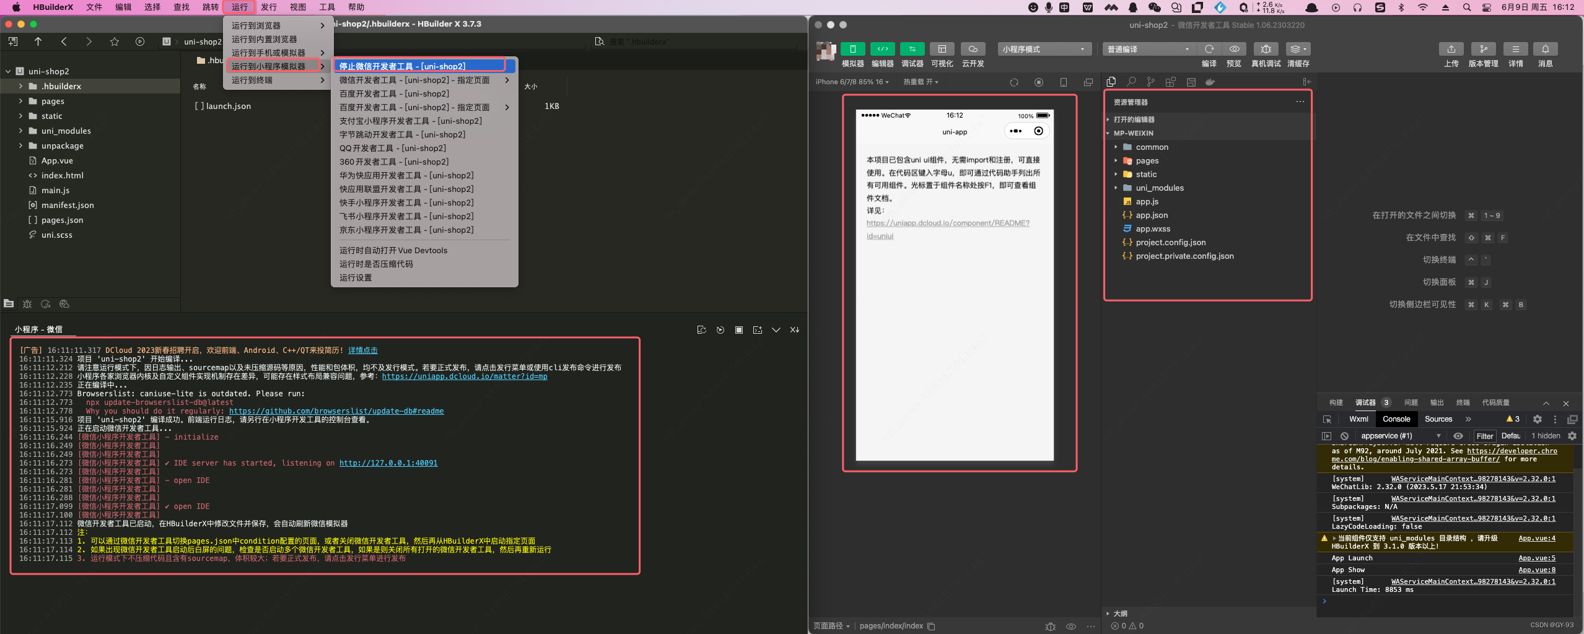This screenshot has width=1584, height=634.
Task: Click the simulator refresh icon
Action: tap(1014, 82)
